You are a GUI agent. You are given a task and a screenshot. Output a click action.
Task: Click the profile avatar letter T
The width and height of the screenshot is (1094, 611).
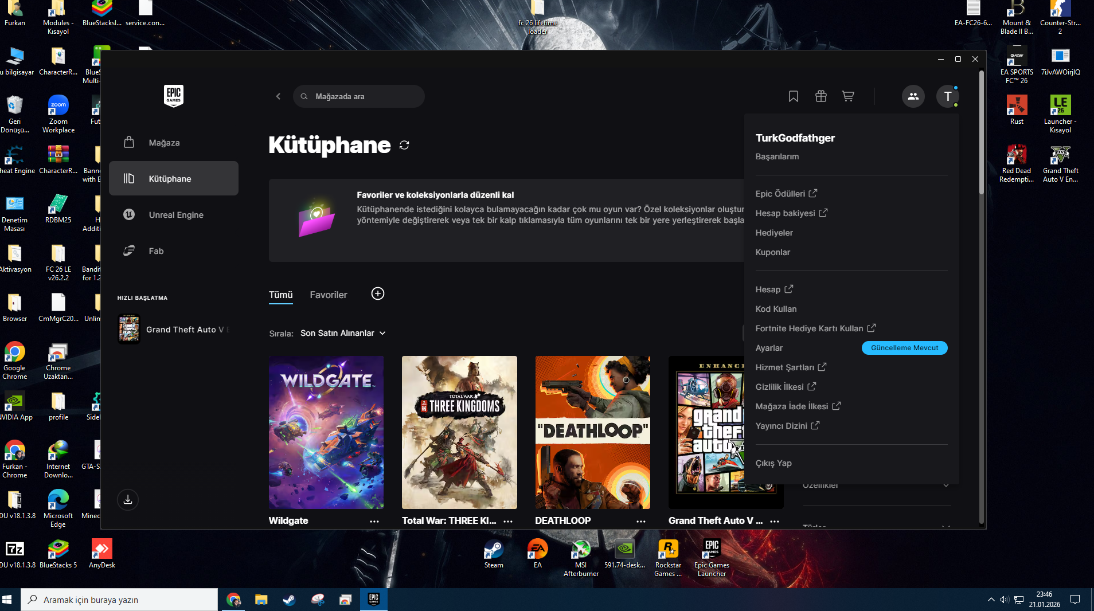pyautogui.click(x=948, y=96)
